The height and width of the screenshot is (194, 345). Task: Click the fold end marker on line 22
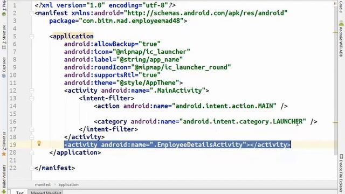32,168
